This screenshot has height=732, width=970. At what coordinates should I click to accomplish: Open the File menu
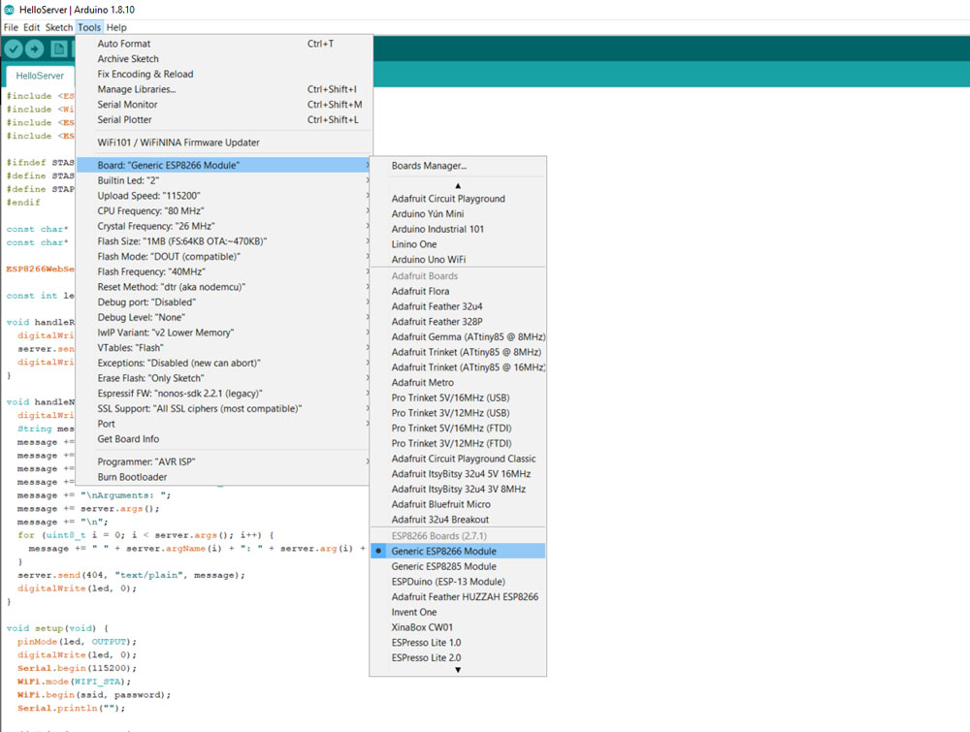11,27
